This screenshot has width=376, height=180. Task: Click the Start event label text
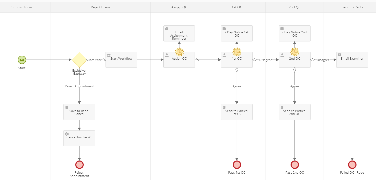click(x=22, y=68)
